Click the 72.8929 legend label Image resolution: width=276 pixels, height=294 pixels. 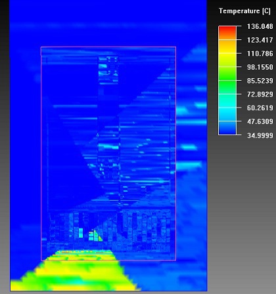click(260, 94)
